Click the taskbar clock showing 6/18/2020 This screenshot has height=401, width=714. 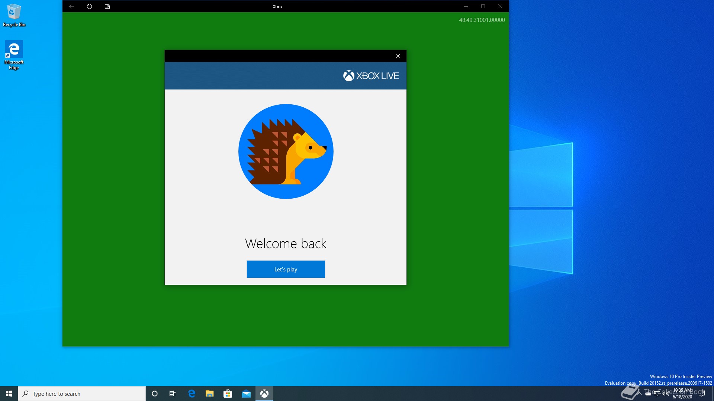click(682, 394)
